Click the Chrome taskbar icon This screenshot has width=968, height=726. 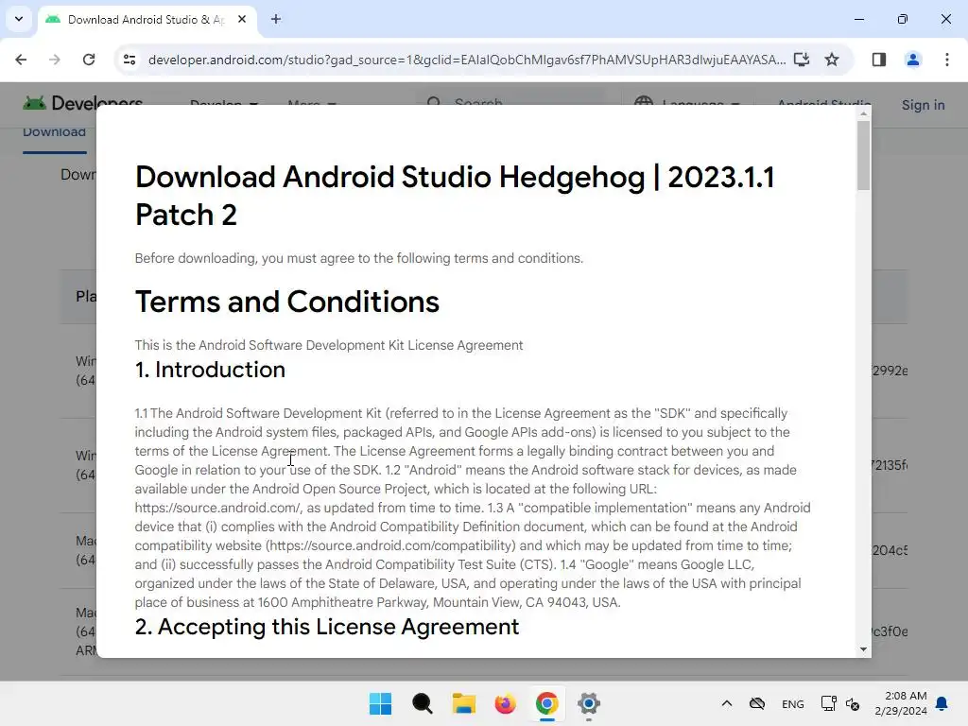click(547, 703)
